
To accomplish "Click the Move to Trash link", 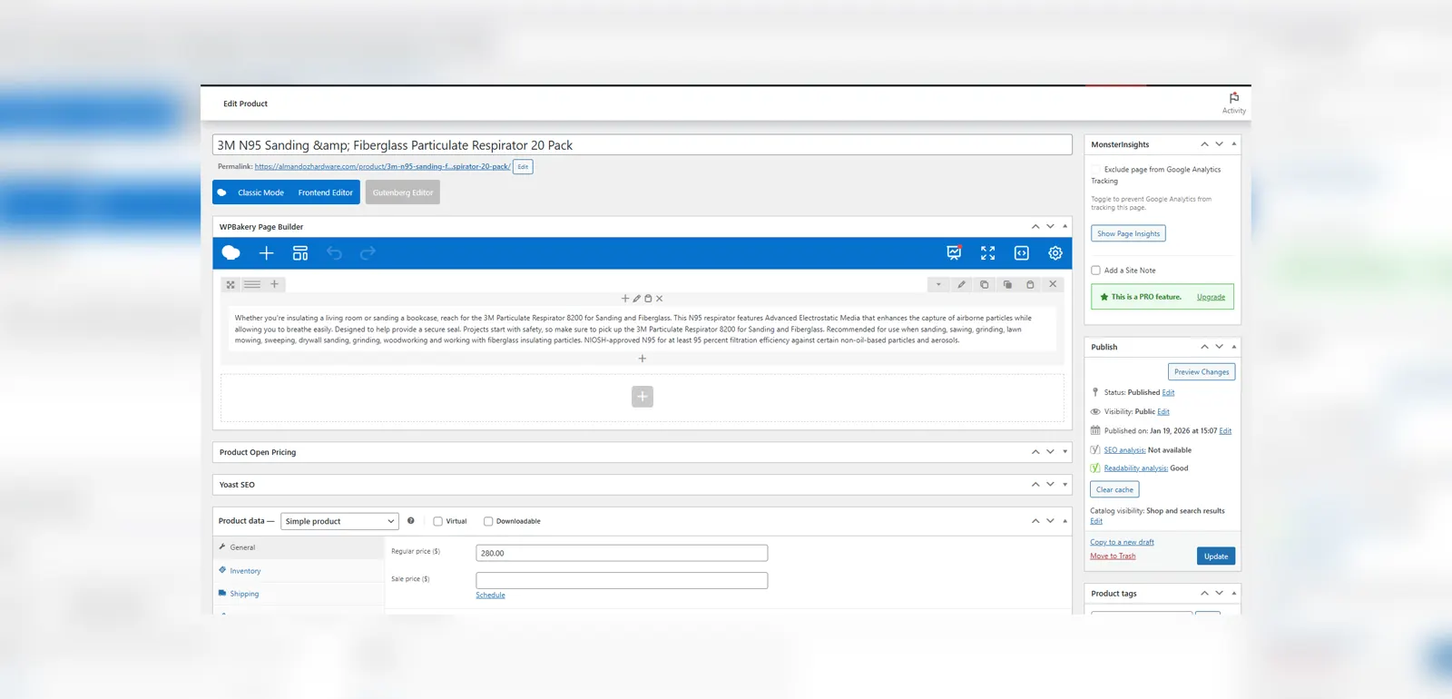I will click(x=1113, y=556).
